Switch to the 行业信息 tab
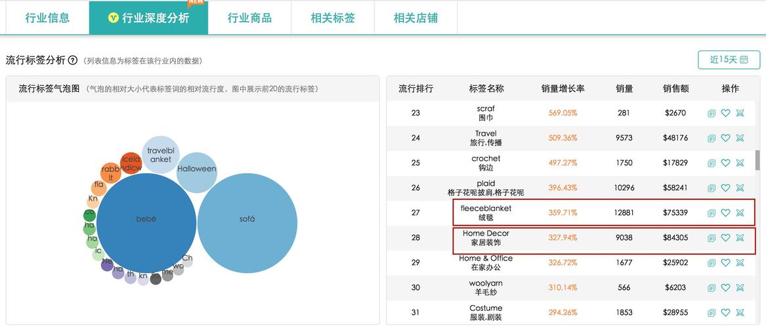 coord(47,18)
